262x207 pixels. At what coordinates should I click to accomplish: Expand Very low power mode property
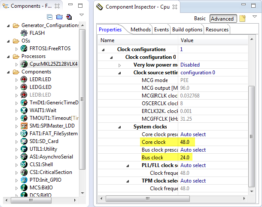click(x=119, y=65)
